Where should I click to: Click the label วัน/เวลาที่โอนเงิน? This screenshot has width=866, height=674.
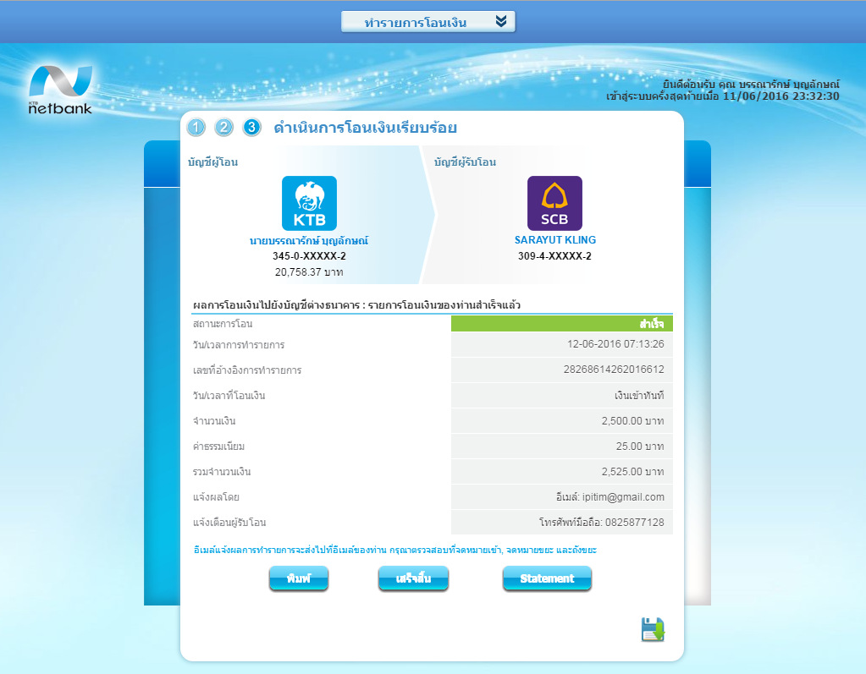pos(229,396)
